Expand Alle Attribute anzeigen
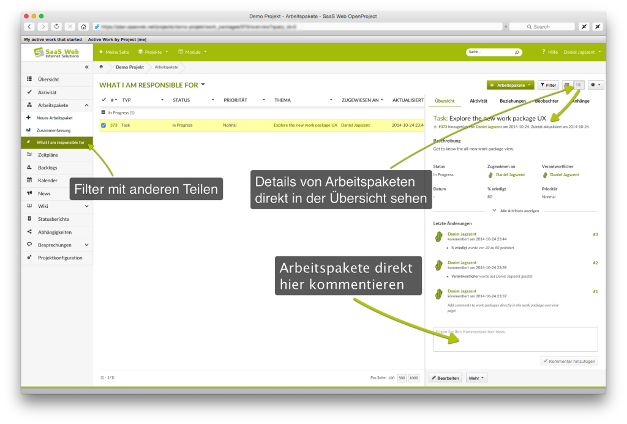 point(516,210)
